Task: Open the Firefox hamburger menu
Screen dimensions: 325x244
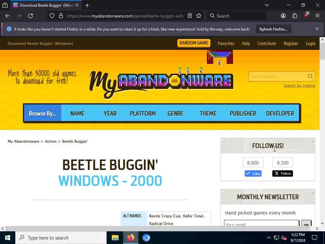Action: 317,16
